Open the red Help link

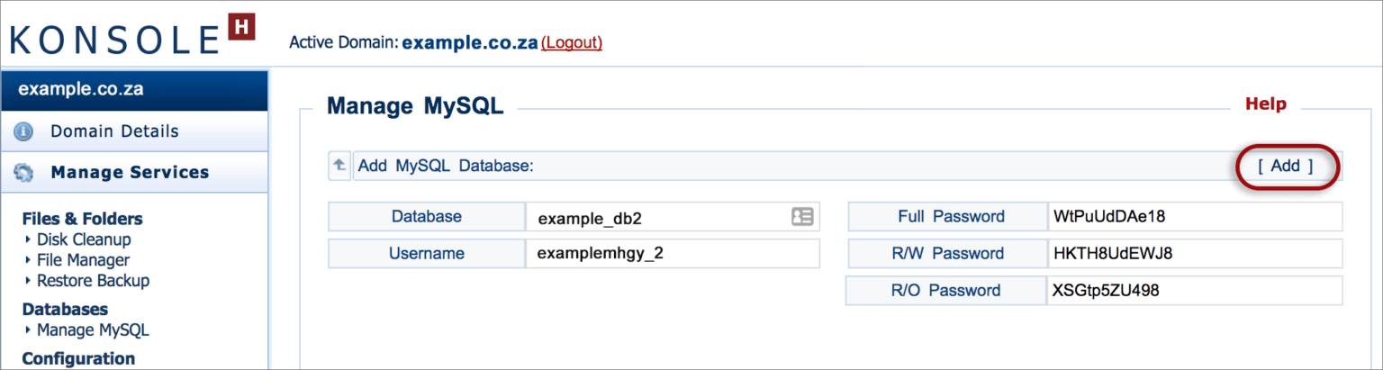(x=1265, y=104)
